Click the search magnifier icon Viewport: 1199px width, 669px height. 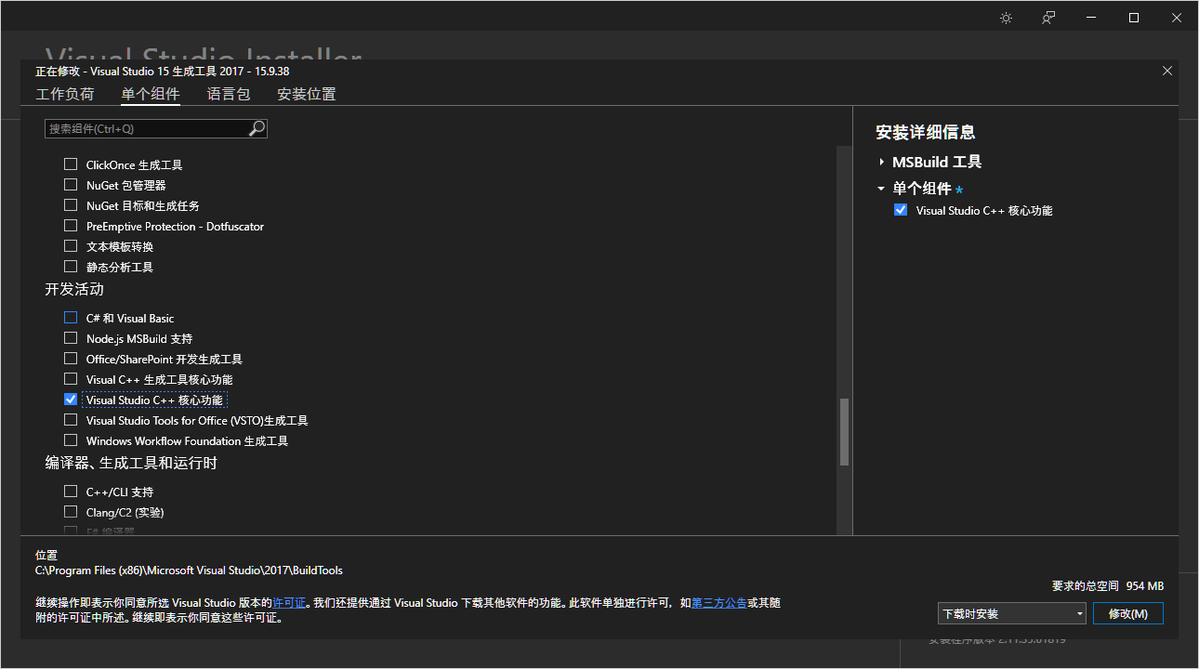tap(257, 127)
